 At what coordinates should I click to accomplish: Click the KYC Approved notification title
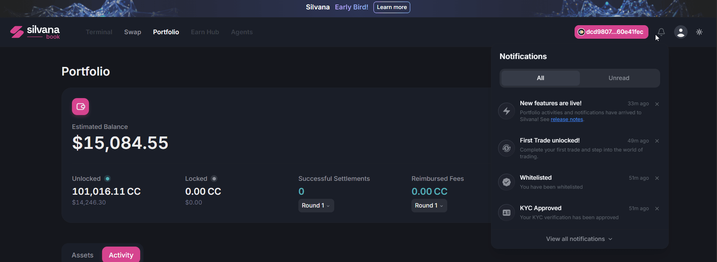(x=541, y=208)
